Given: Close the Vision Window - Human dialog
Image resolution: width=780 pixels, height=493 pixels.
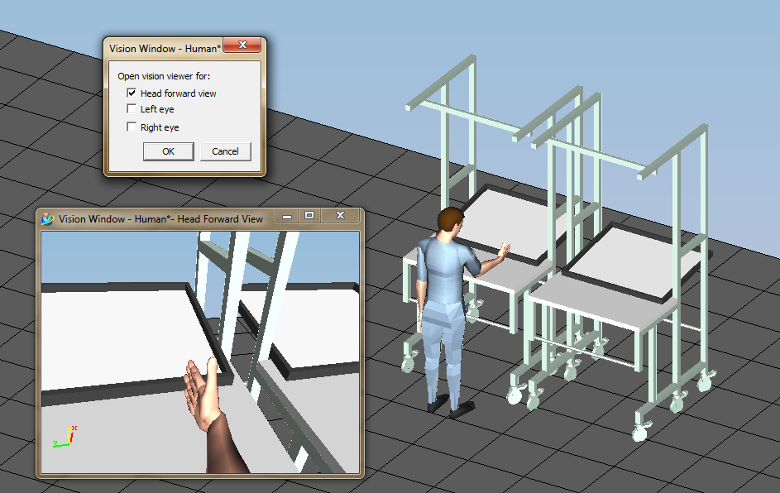Looking at the screenshot, I should pyautogui.click(x=242, y=45).
